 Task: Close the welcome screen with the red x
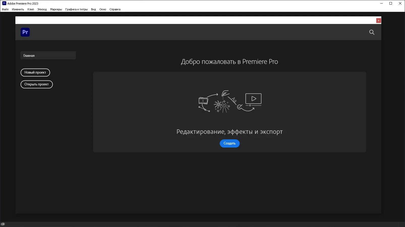point(378,20)
